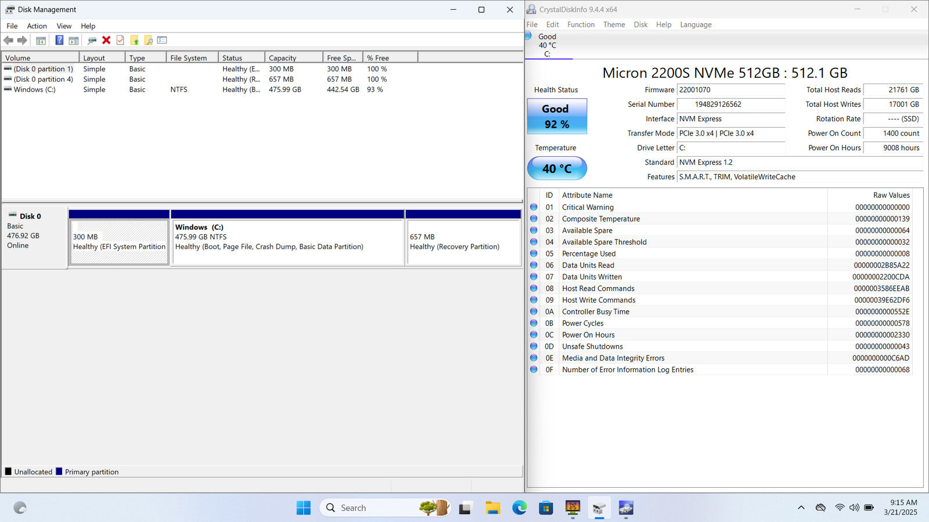Open the Theme menu in CrystalDiskInfo
Viewport: 929px width, 522px height.
pyautogui.click(x=614, y=24)
